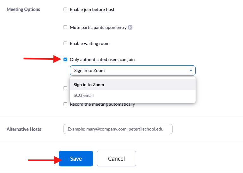This screenshot has height=173, width=243.
Task: Check the Mute participants upon entry box
Action: pyautogui.click(x=65, y=27)
